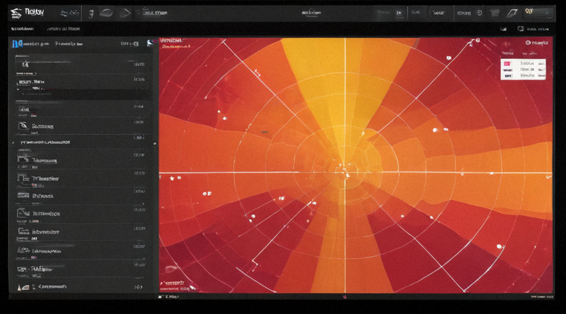The height and width of the screenshot is (314, 566).
Task: Click the parallelogram-shaped icon in the top-right toolbar
Action: (512, 13)
